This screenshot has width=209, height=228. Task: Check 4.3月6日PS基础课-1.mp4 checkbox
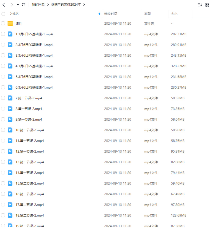point(3,66)
